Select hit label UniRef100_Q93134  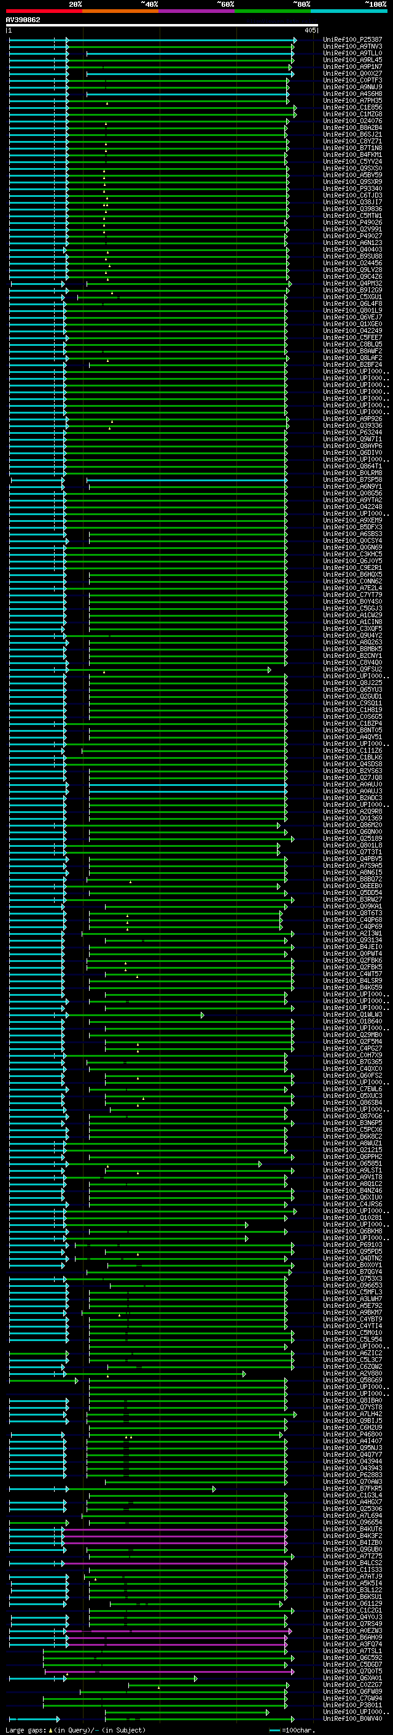(x=352, y=940)
